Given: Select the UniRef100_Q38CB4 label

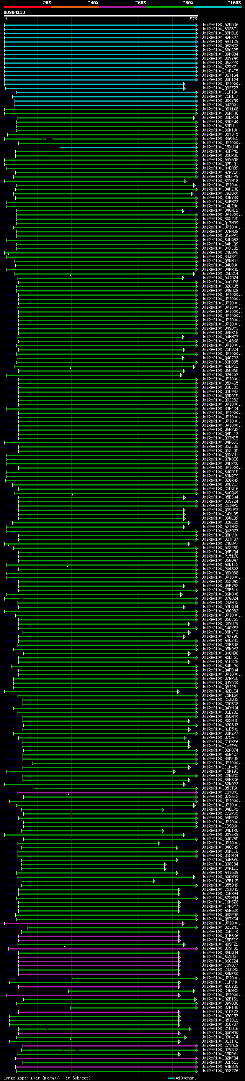Looking at the screenshot, I should tap(220, 865).
